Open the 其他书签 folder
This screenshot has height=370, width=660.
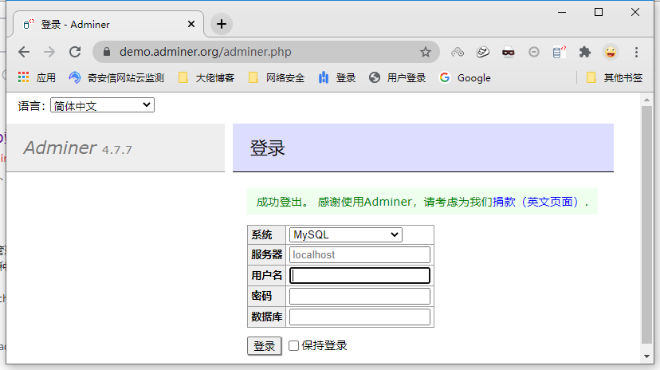(615, 78)
